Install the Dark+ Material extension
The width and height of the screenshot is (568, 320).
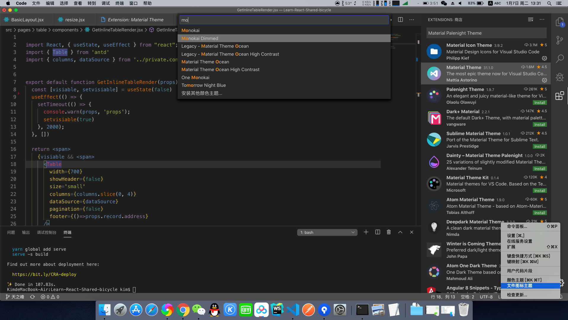pos(540,124)
